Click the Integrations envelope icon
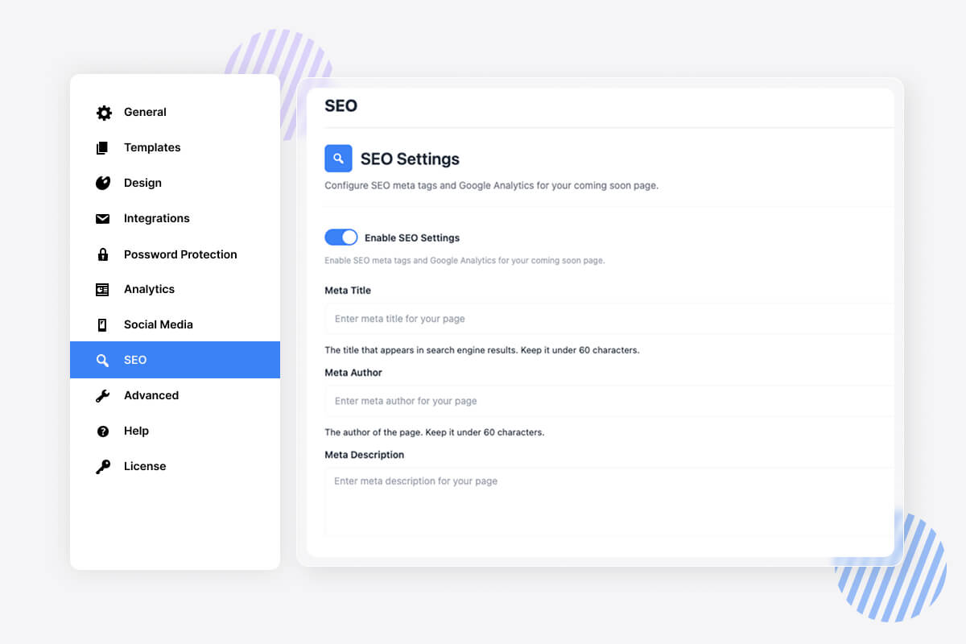 coord(103,219)
